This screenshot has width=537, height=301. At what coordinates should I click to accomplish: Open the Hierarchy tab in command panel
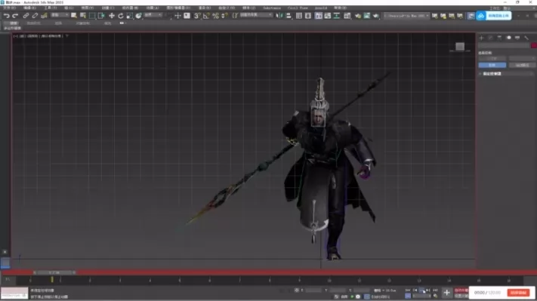pos(500,38)
